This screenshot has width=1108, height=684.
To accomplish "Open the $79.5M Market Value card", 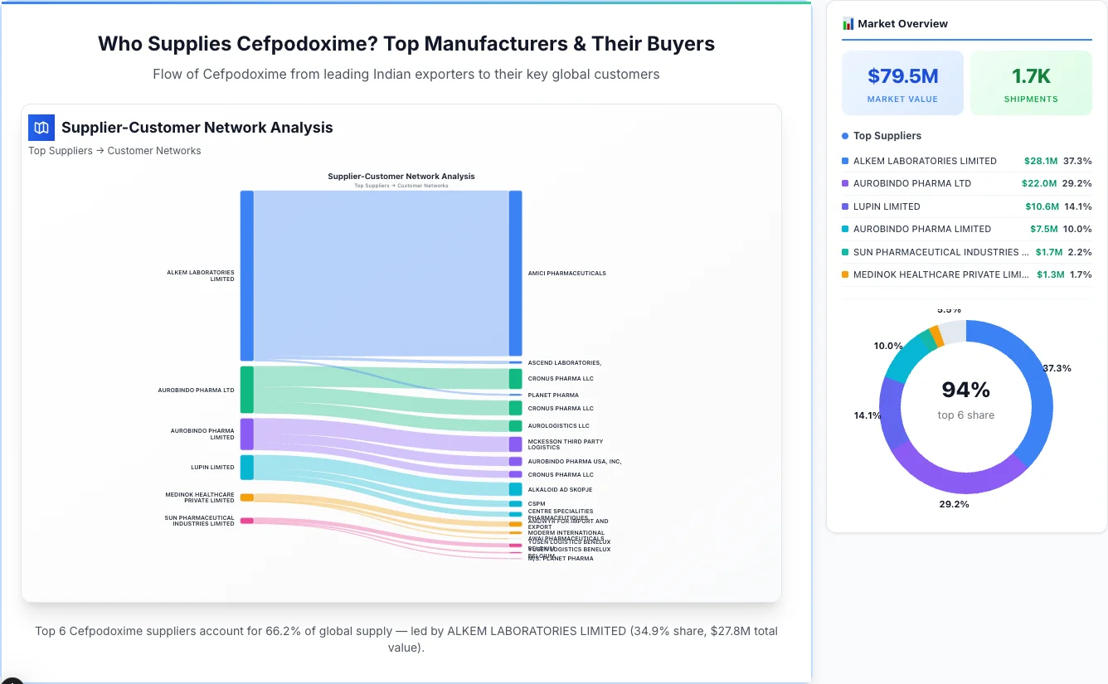I will [x=902, y=82].
